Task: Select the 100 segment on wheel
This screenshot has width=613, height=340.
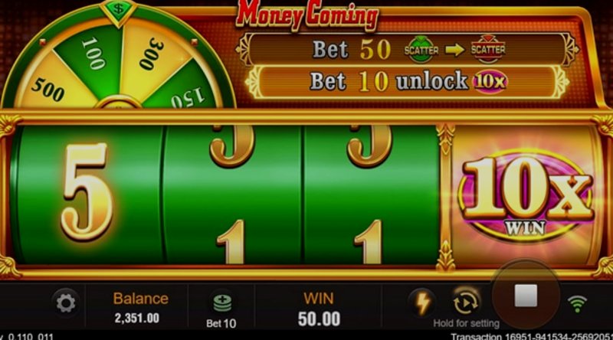Action: tap(93, 54)
